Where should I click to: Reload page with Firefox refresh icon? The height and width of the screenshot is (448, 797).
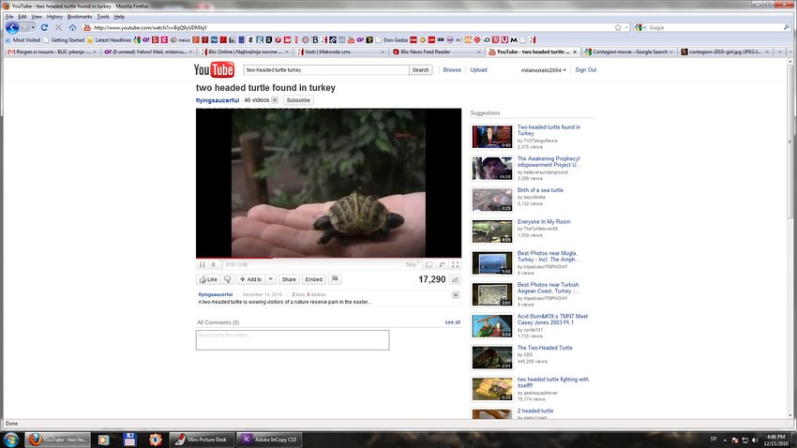(x=44, y=27)
